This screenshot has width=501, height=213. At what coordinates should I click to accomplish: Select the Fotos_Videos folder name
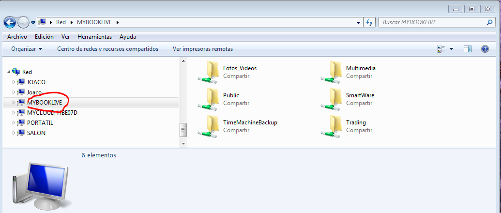(x=240, y=68)
